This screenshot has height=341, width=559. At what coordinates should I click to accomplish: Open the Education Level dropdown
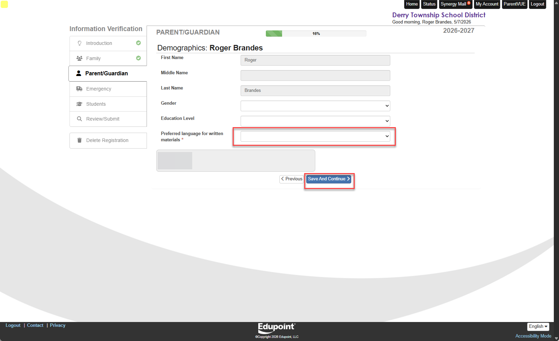(x=315, y=121)
